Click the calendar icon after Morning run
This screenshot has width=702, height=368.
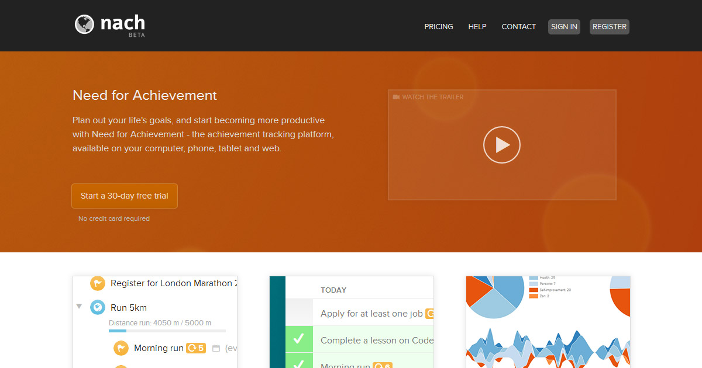coord(216,349)
